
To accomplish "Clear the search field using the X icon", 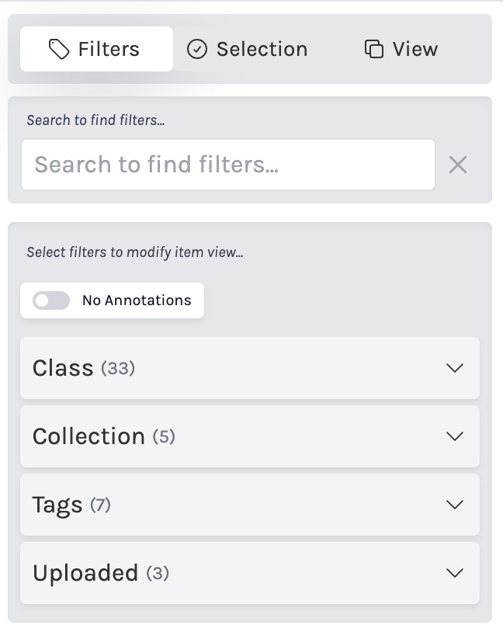I will click(x=458, y=165).
